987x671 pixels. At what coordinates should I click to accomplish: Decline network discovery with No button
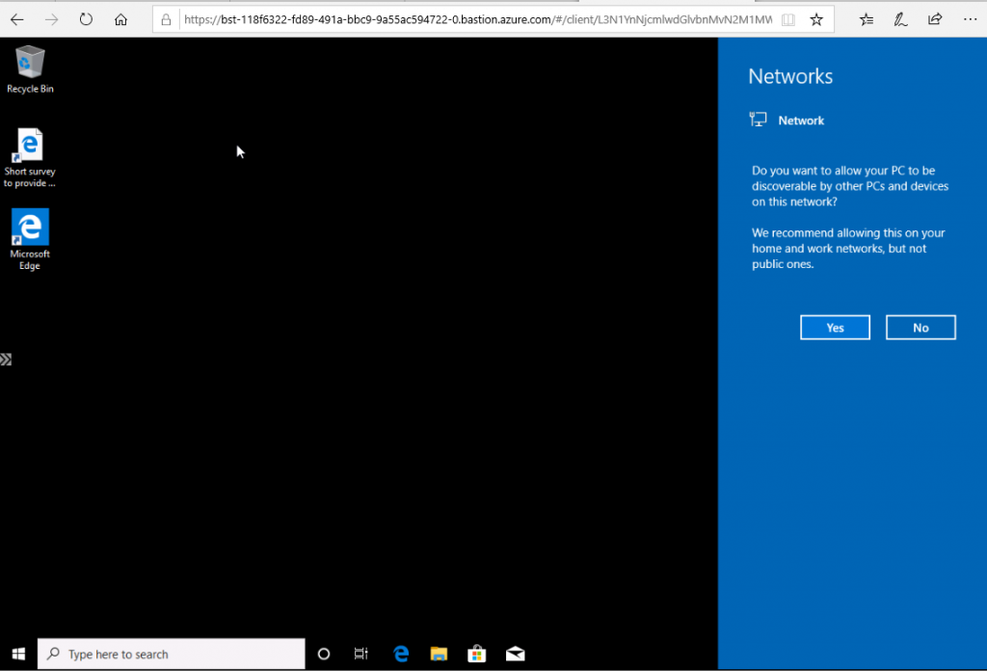coord(920,328)
